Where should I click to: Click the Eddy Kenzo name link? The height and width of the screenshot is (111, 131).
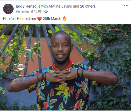(26, 6)
